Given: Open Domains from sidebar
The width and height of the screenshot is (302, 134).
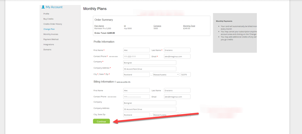Looking at the screenshot, I should point(47,49).
